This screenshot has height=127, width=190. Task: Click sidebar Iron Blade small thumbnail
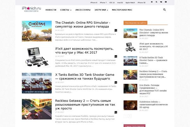tap(130, 89)
